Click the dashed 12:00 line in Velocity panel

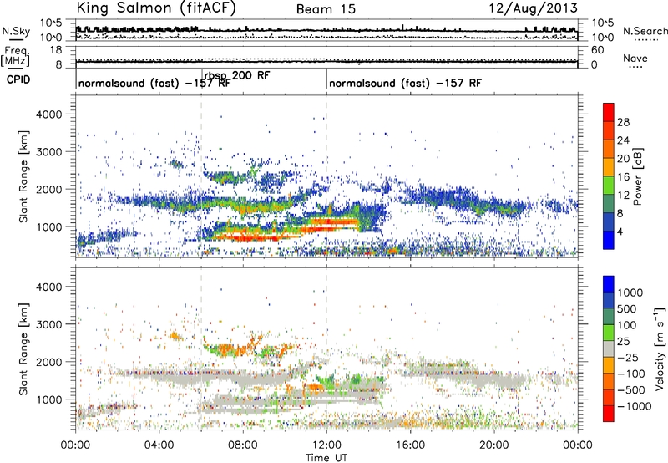(326, 349)
